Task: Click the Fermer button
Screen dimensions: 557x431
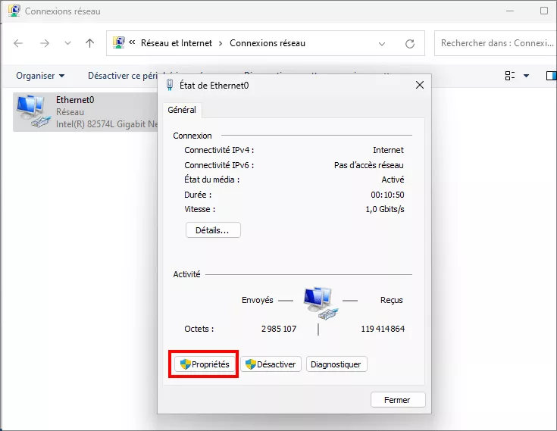Action: click(398, 400)
